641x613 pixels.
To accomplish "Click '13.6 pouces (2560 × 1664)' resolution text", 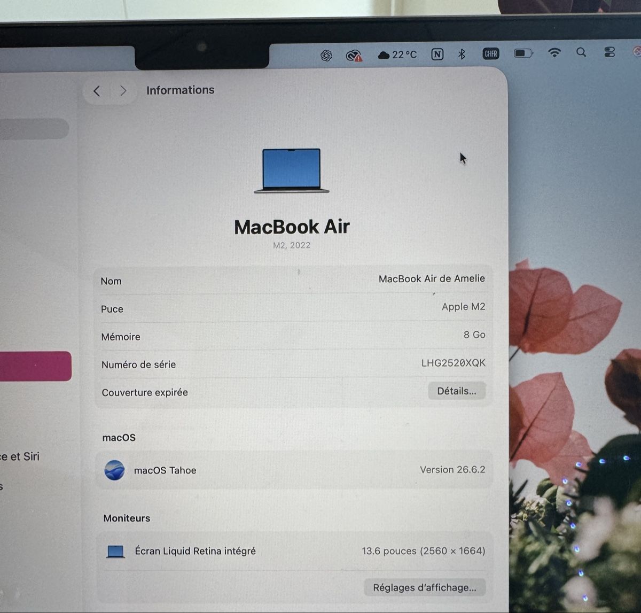I will coord(424,551).
